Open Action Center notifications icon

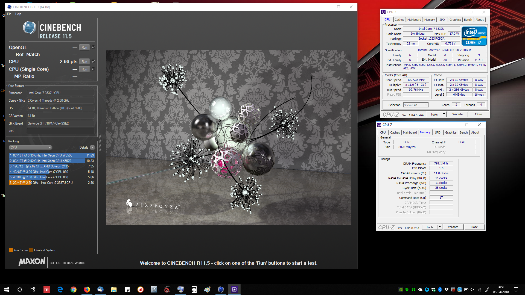point(516,290)
